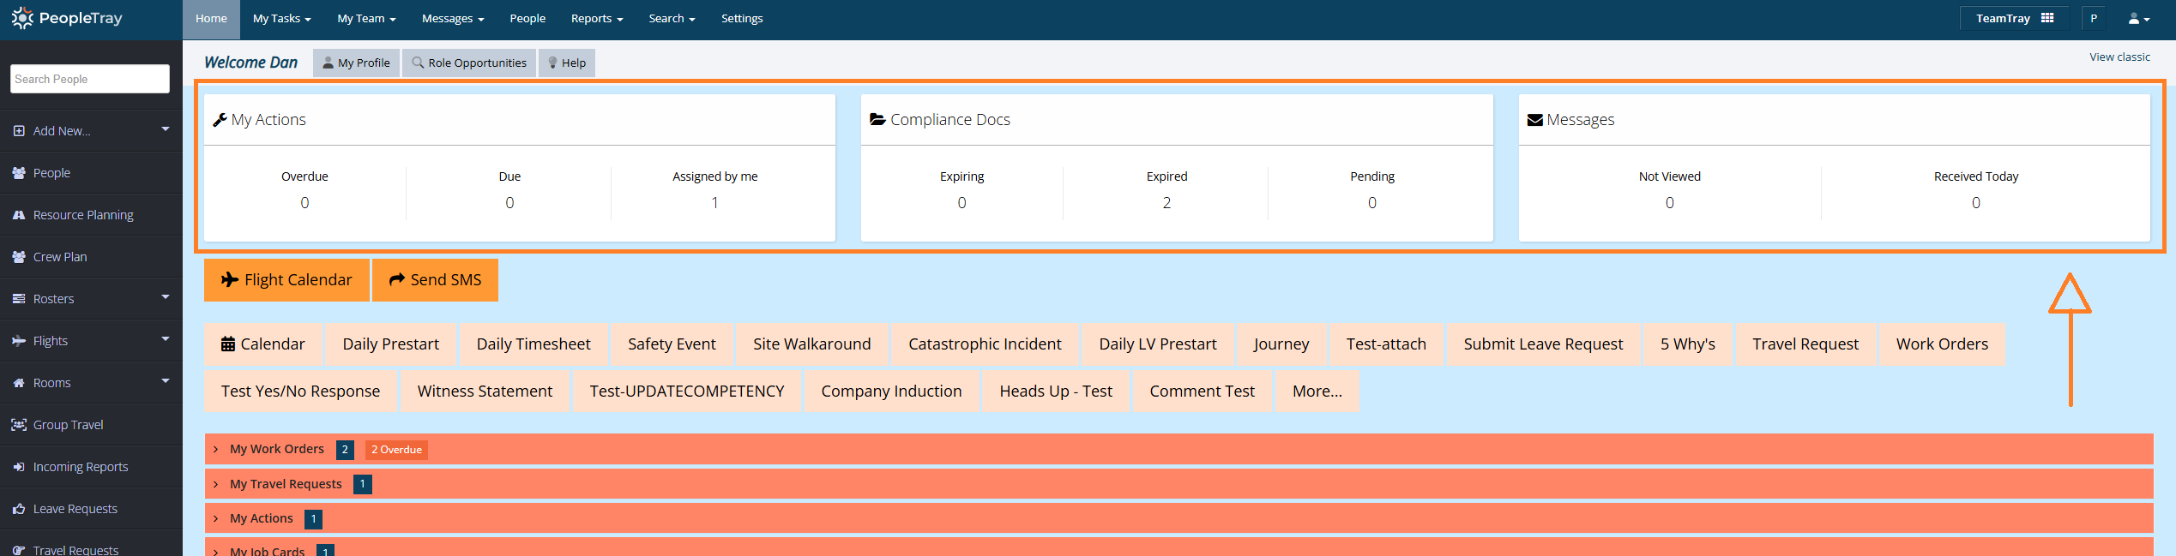Viewport: 2176px width, 556px height.
Task: Click the My Profile person icon
Action: tap(328, 63)
